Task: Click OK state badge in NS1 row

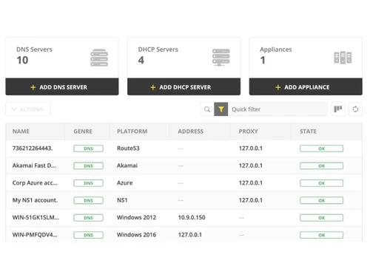Action: (321, 200)
